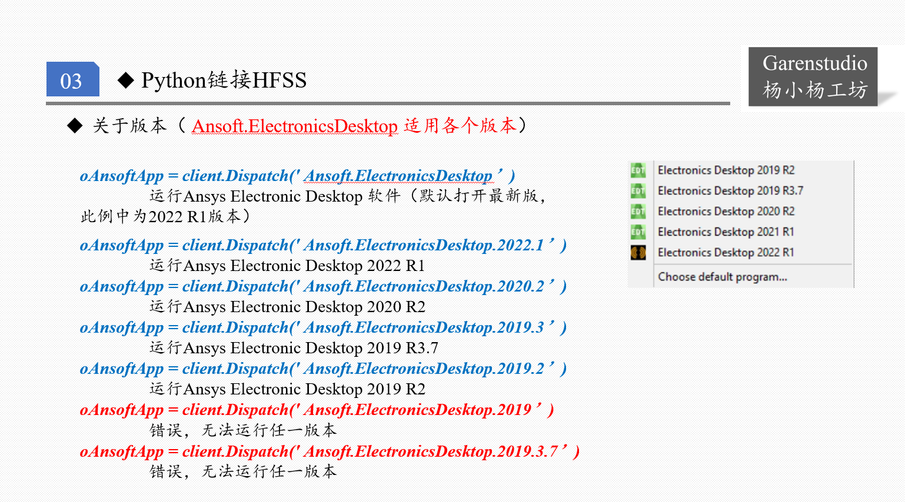Click the red Dispatch line ending in .2019.3.7
Screen dimensions: 905x502
[x=330, y=451]
